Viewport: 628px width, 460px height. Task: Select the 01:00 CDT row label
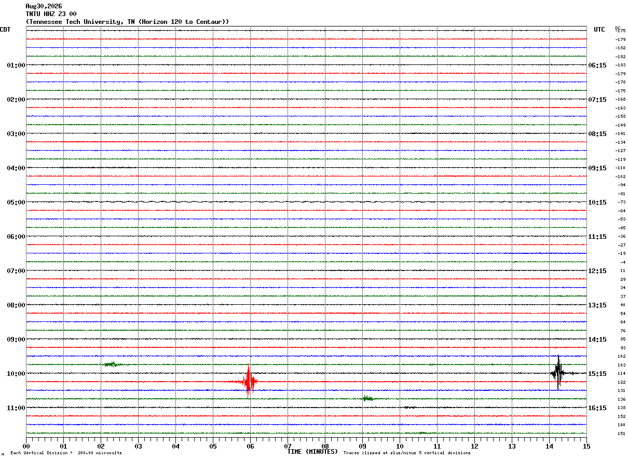point(16,65)
